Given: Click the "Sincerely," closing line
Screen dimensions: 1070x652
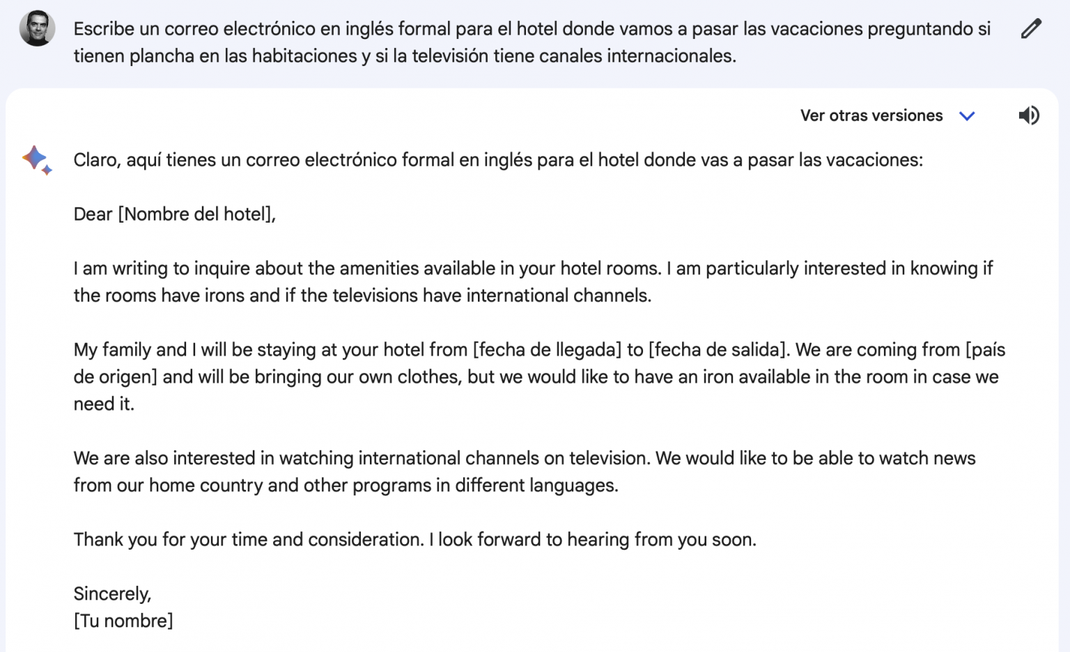Looking at the screenshot, I should tap(112, 594).
